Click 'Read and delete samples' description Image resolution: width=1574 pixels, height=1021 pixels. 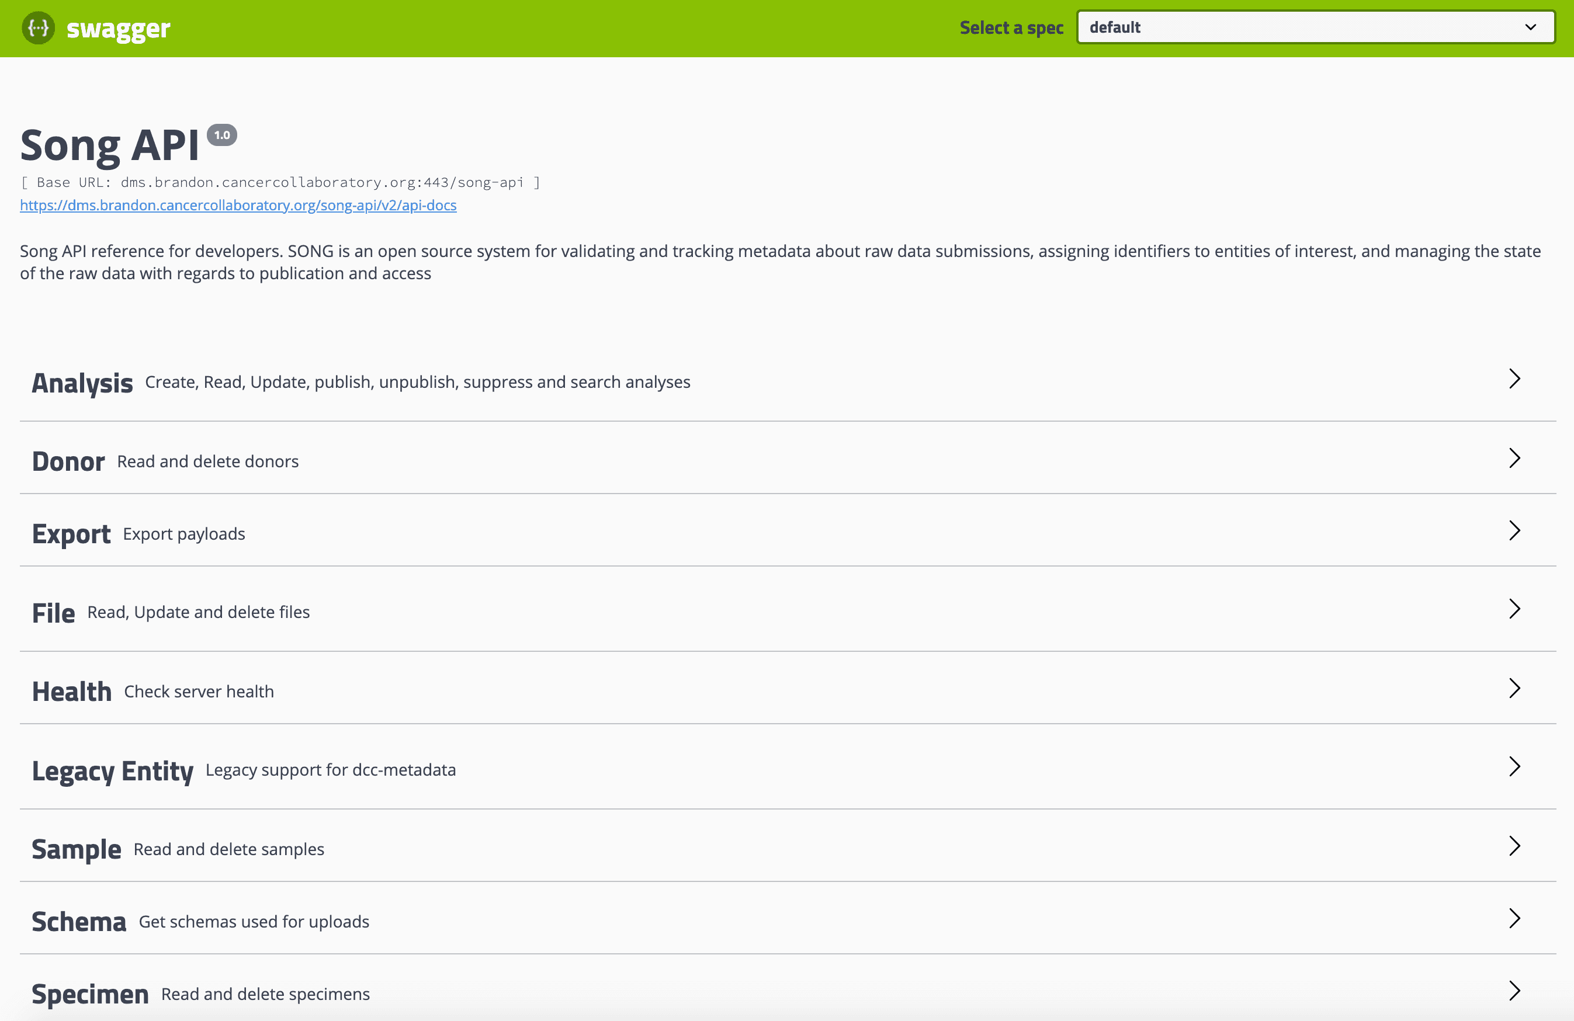click(230, 850)
